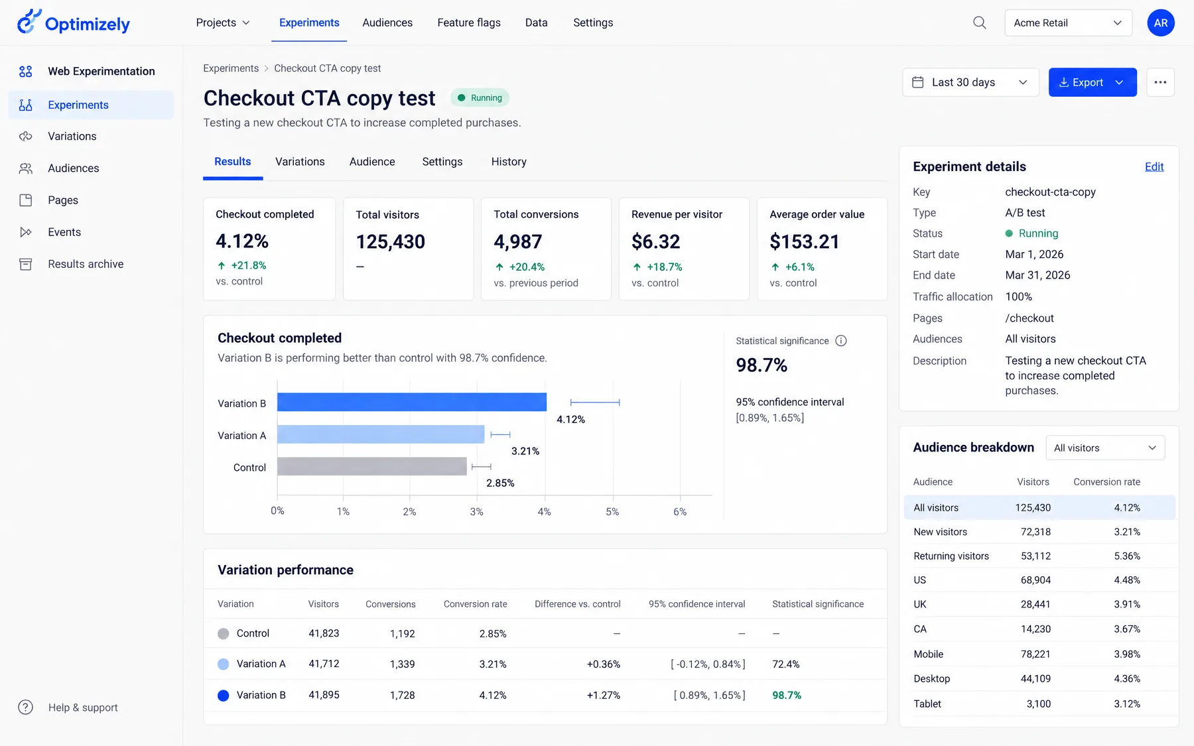Open the Last 30 days date dropdown
The image size is (1194, 746).
pyautogui.click(x=970, y=82)
